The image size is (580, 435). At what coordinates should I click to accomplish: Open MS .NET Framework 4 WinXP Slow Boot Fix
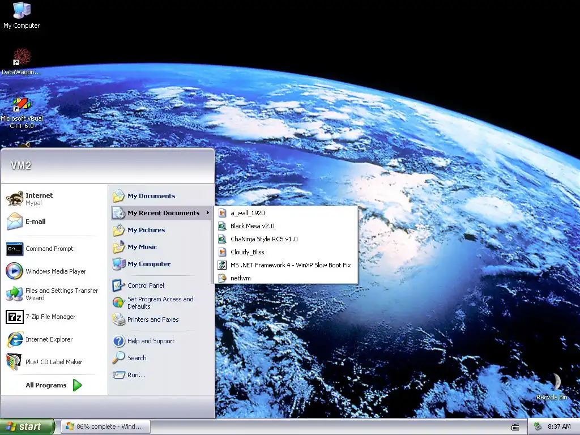286,265
